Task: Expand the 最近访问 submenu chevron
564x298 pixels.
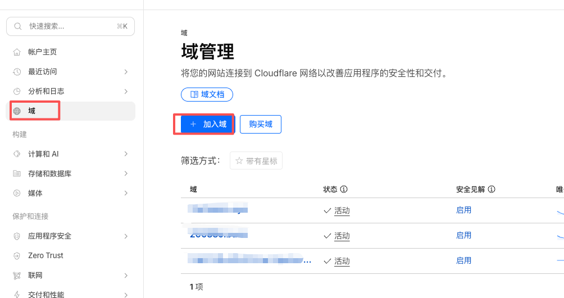Action: click(x=126, y=72)
